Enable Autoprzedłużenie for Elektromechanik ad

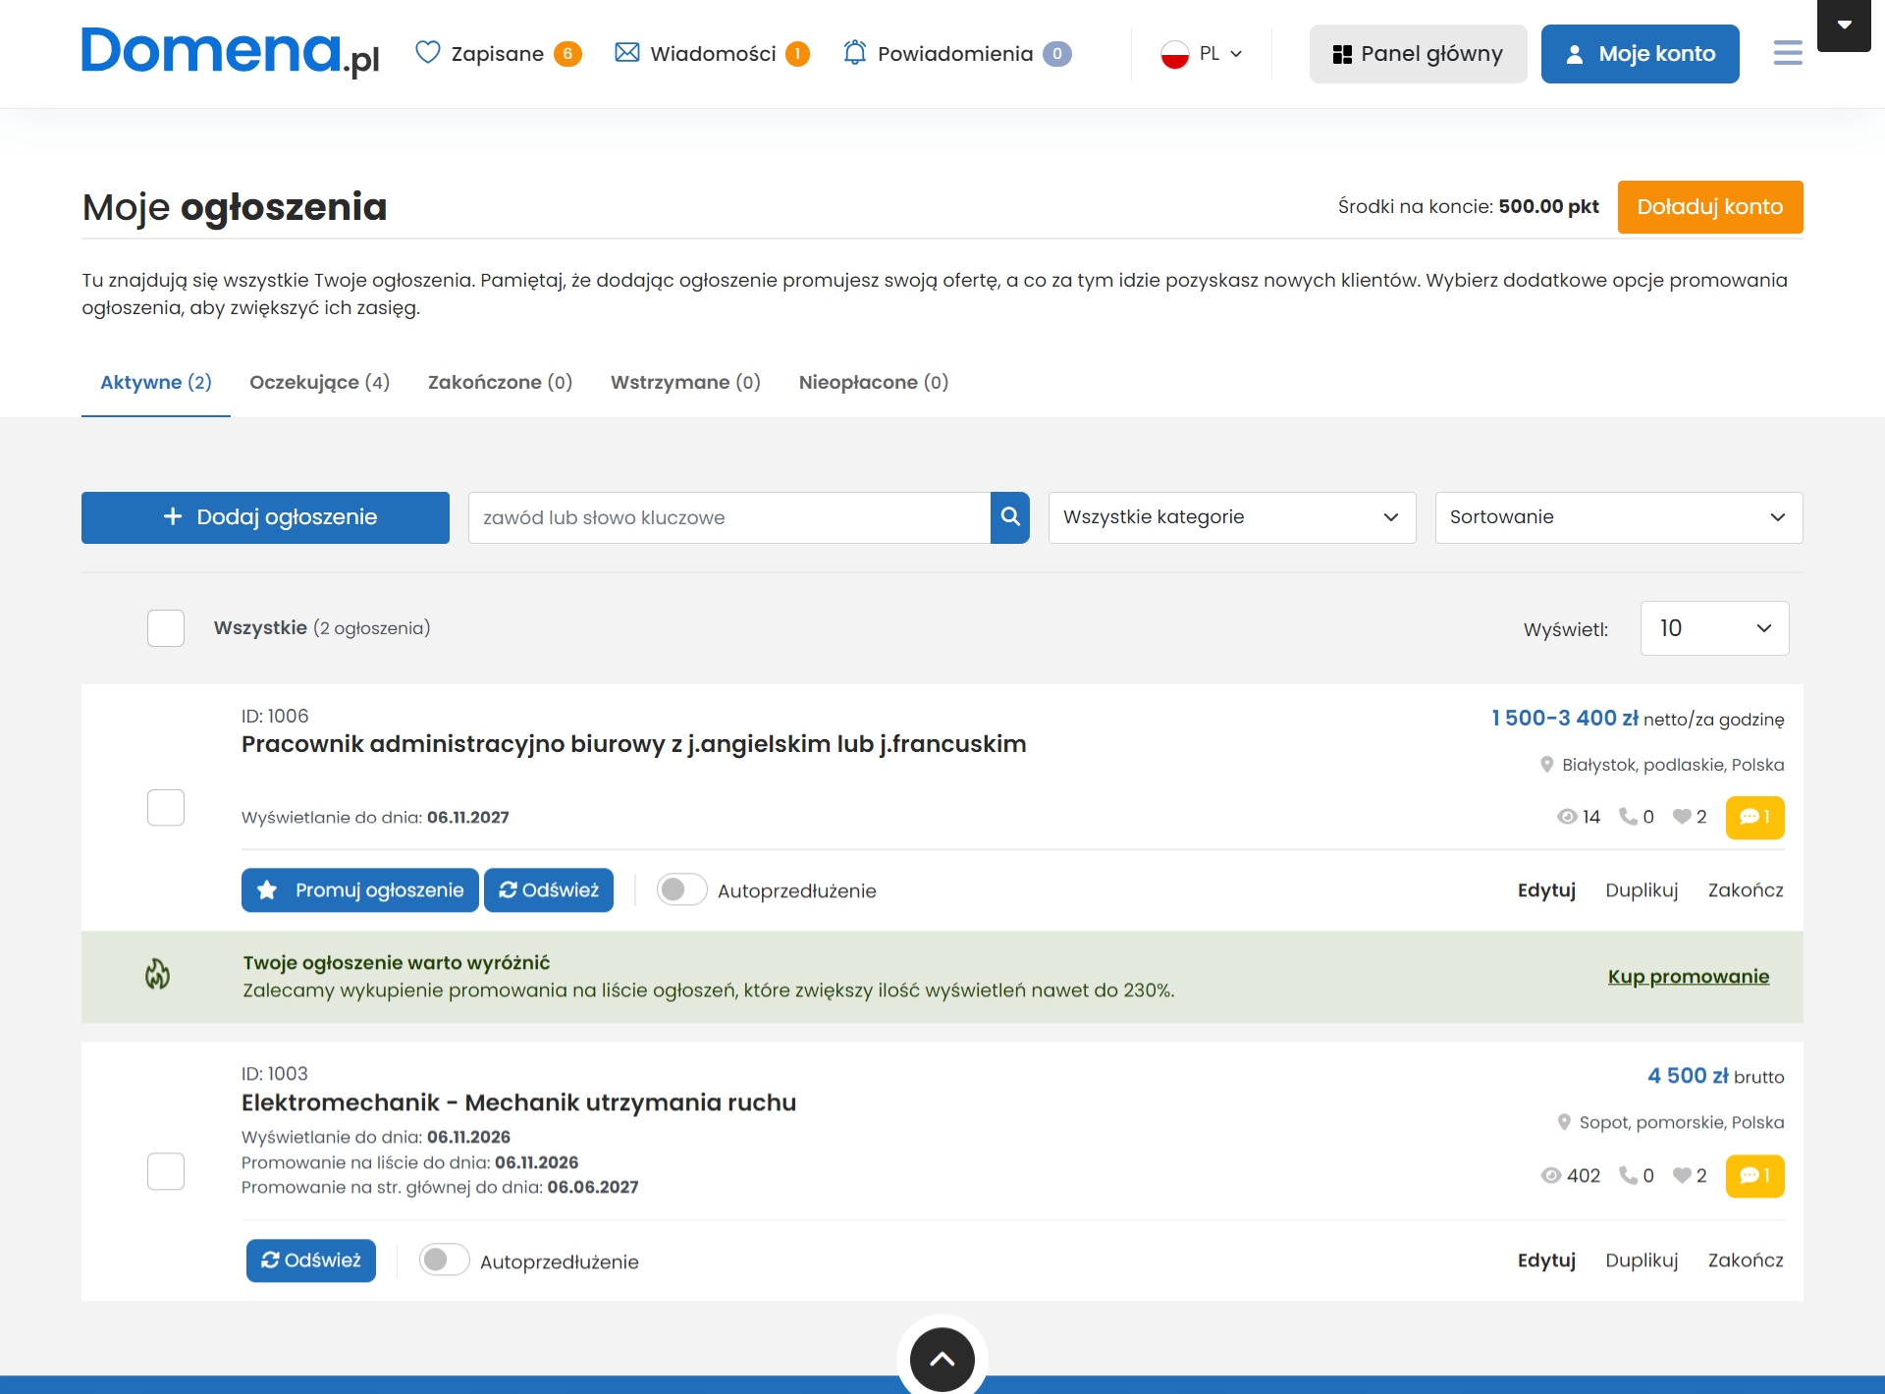click(444, 1260)
